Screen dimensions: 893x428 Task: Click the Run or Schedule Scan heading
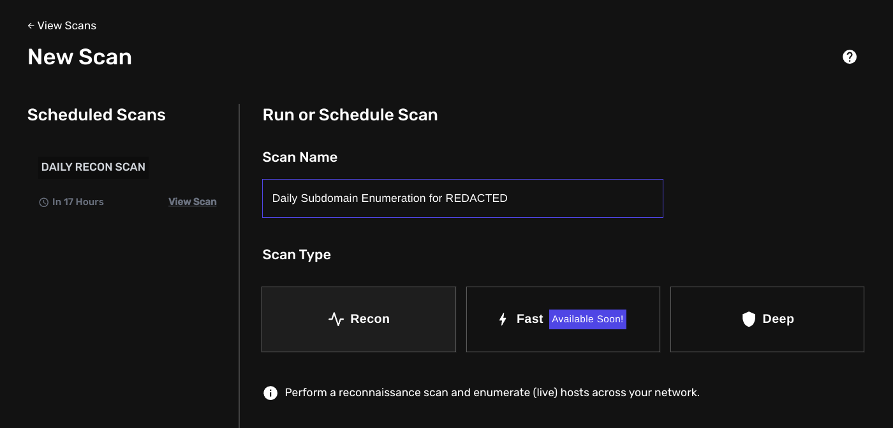(x=350, y=115)
